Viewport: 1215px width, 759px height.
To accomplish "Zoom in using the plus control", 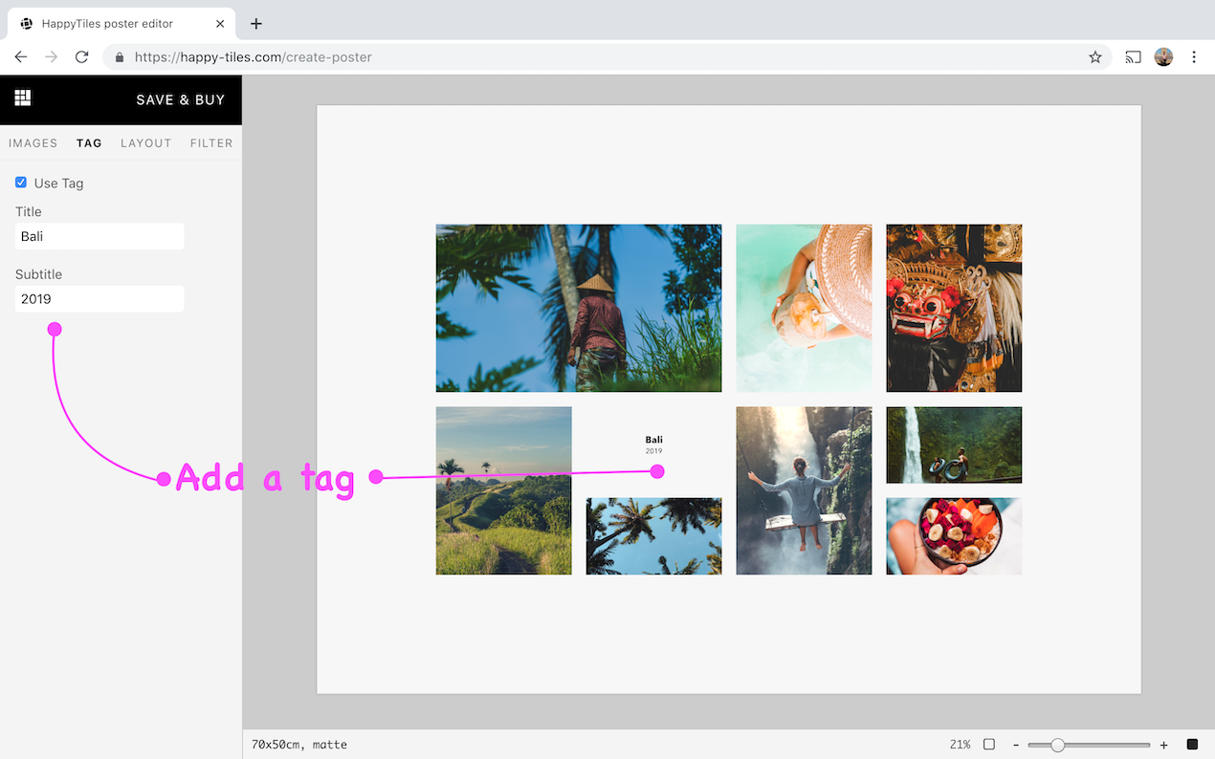I will 1163,744.
